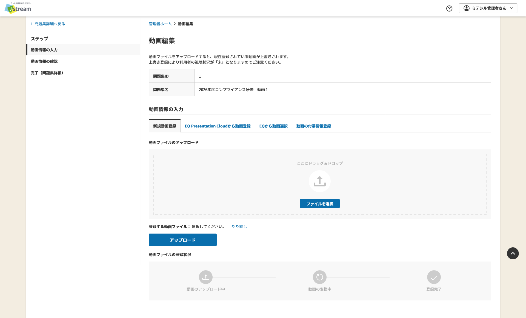This screenshot has width=526, height=318.
Task: Click the 動画の変換中 refresh status icon
Action: 320,277
